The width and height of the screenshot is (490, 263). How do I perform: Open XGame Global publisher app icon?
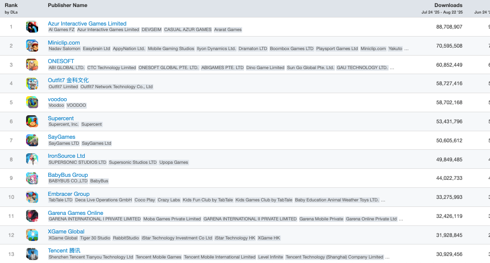32,235
